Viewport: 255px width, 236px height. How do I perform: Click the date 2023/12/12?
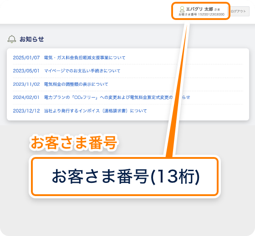point(26,111)
